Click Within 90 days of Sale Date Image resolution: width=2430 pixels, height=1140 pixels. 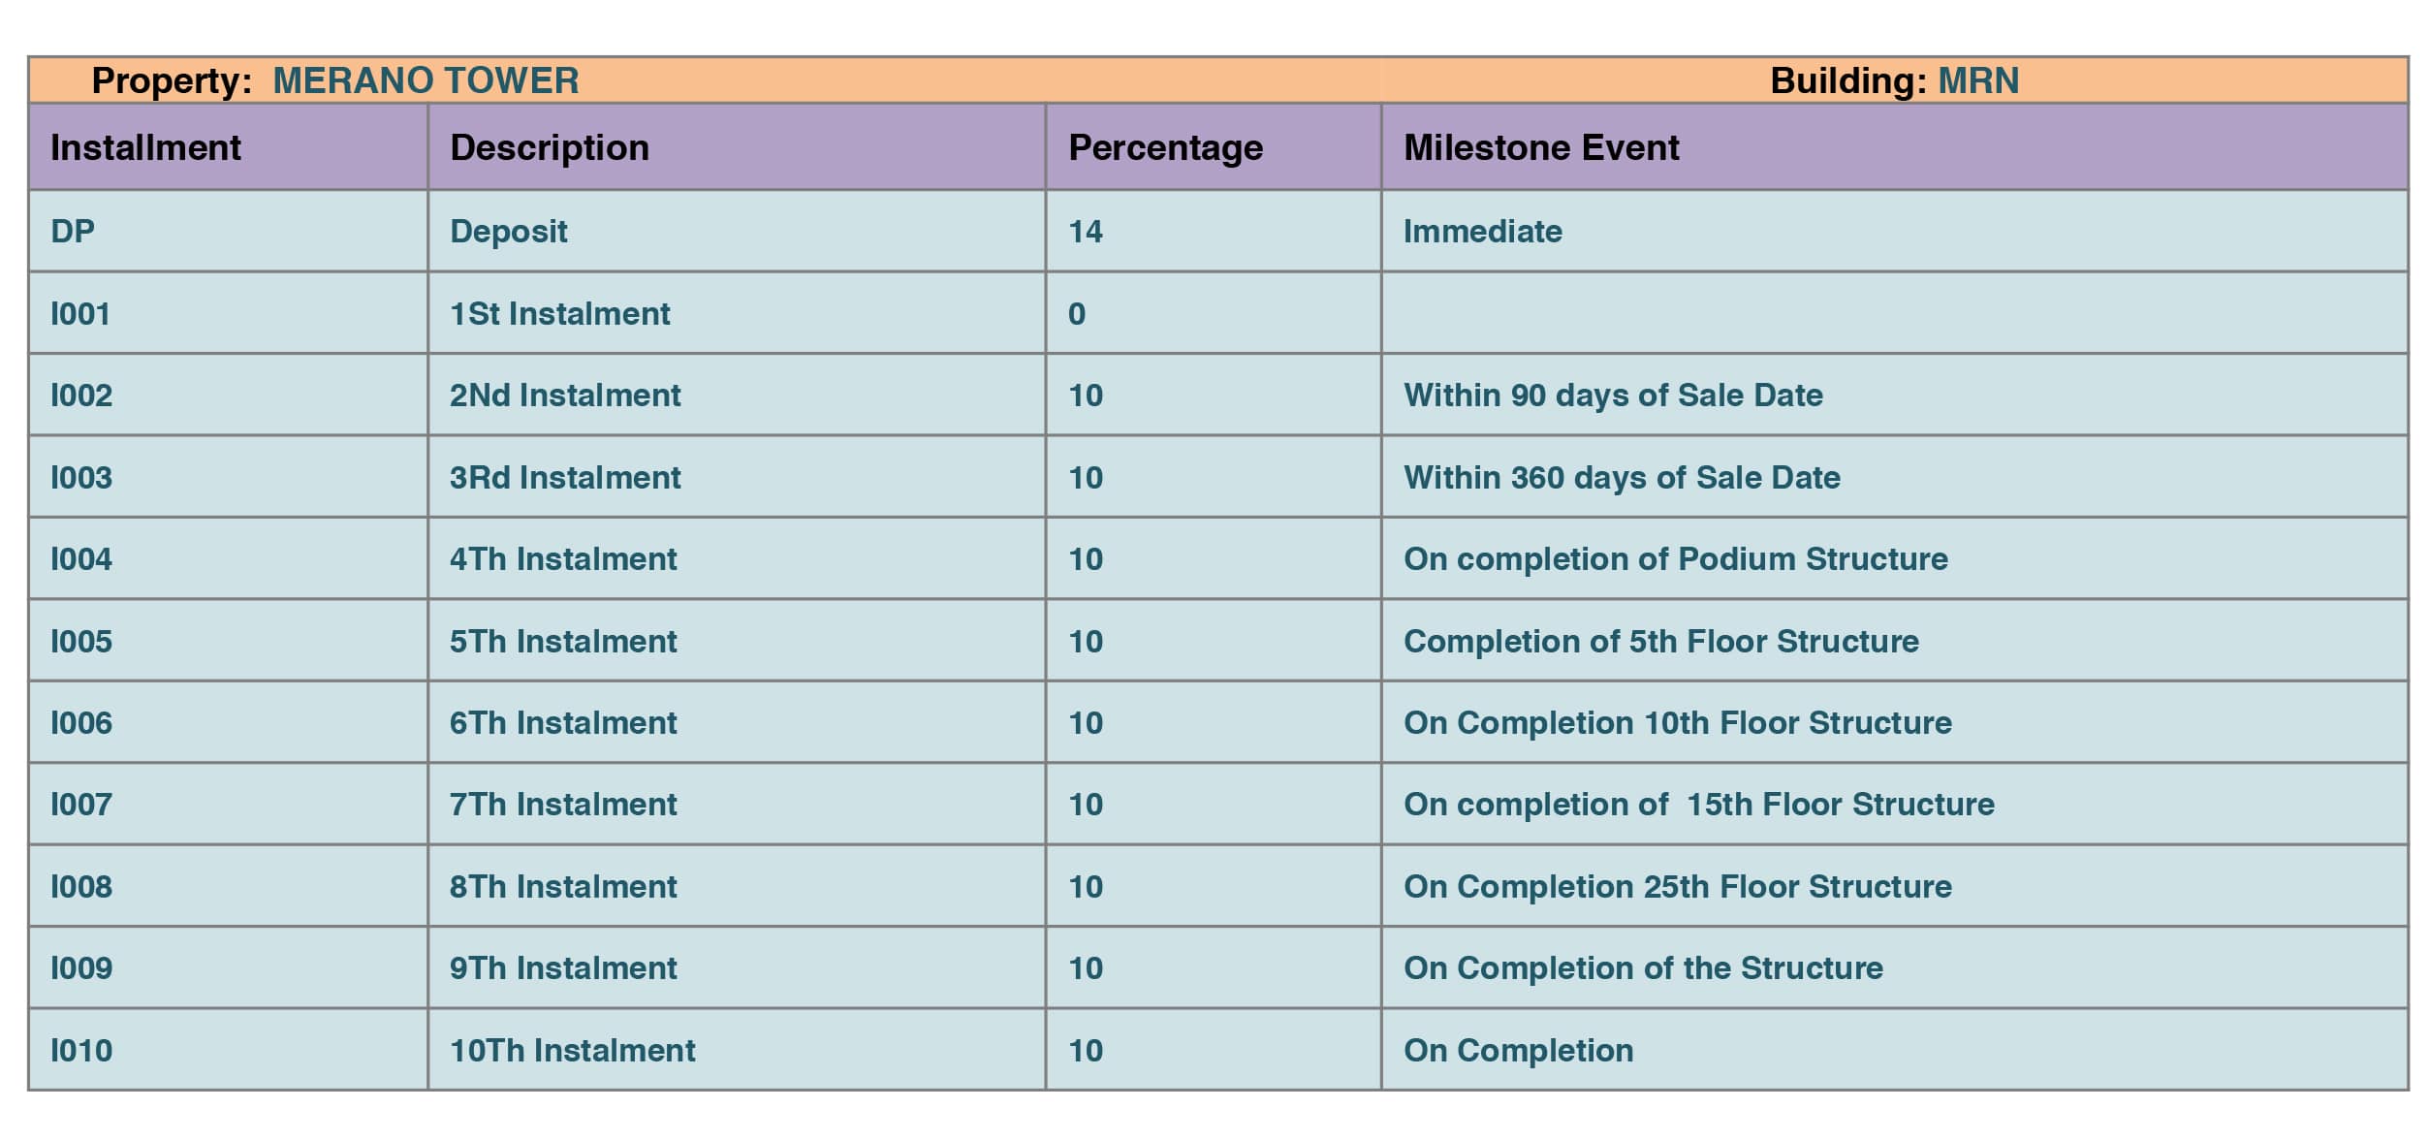[1613, 396]
